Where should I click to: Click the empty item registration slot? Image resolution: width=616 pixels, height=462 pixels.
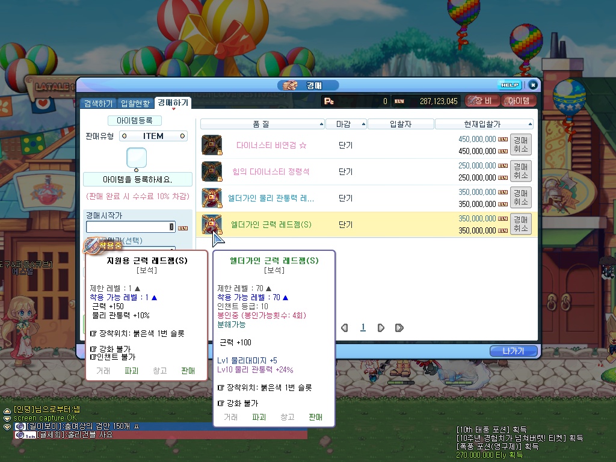pos(137,158)
